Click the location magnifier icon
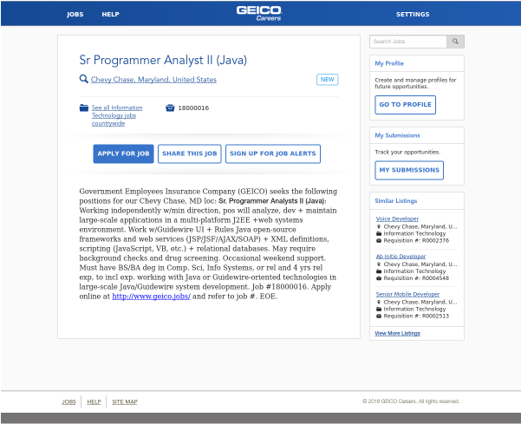The height and width of the screenshot is (424, 521). pos(84,79)
